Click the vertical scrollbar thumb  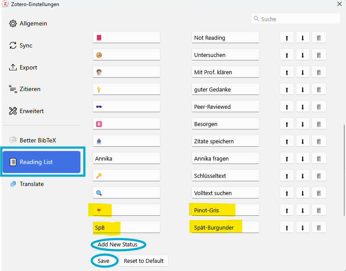pos(344,170)
